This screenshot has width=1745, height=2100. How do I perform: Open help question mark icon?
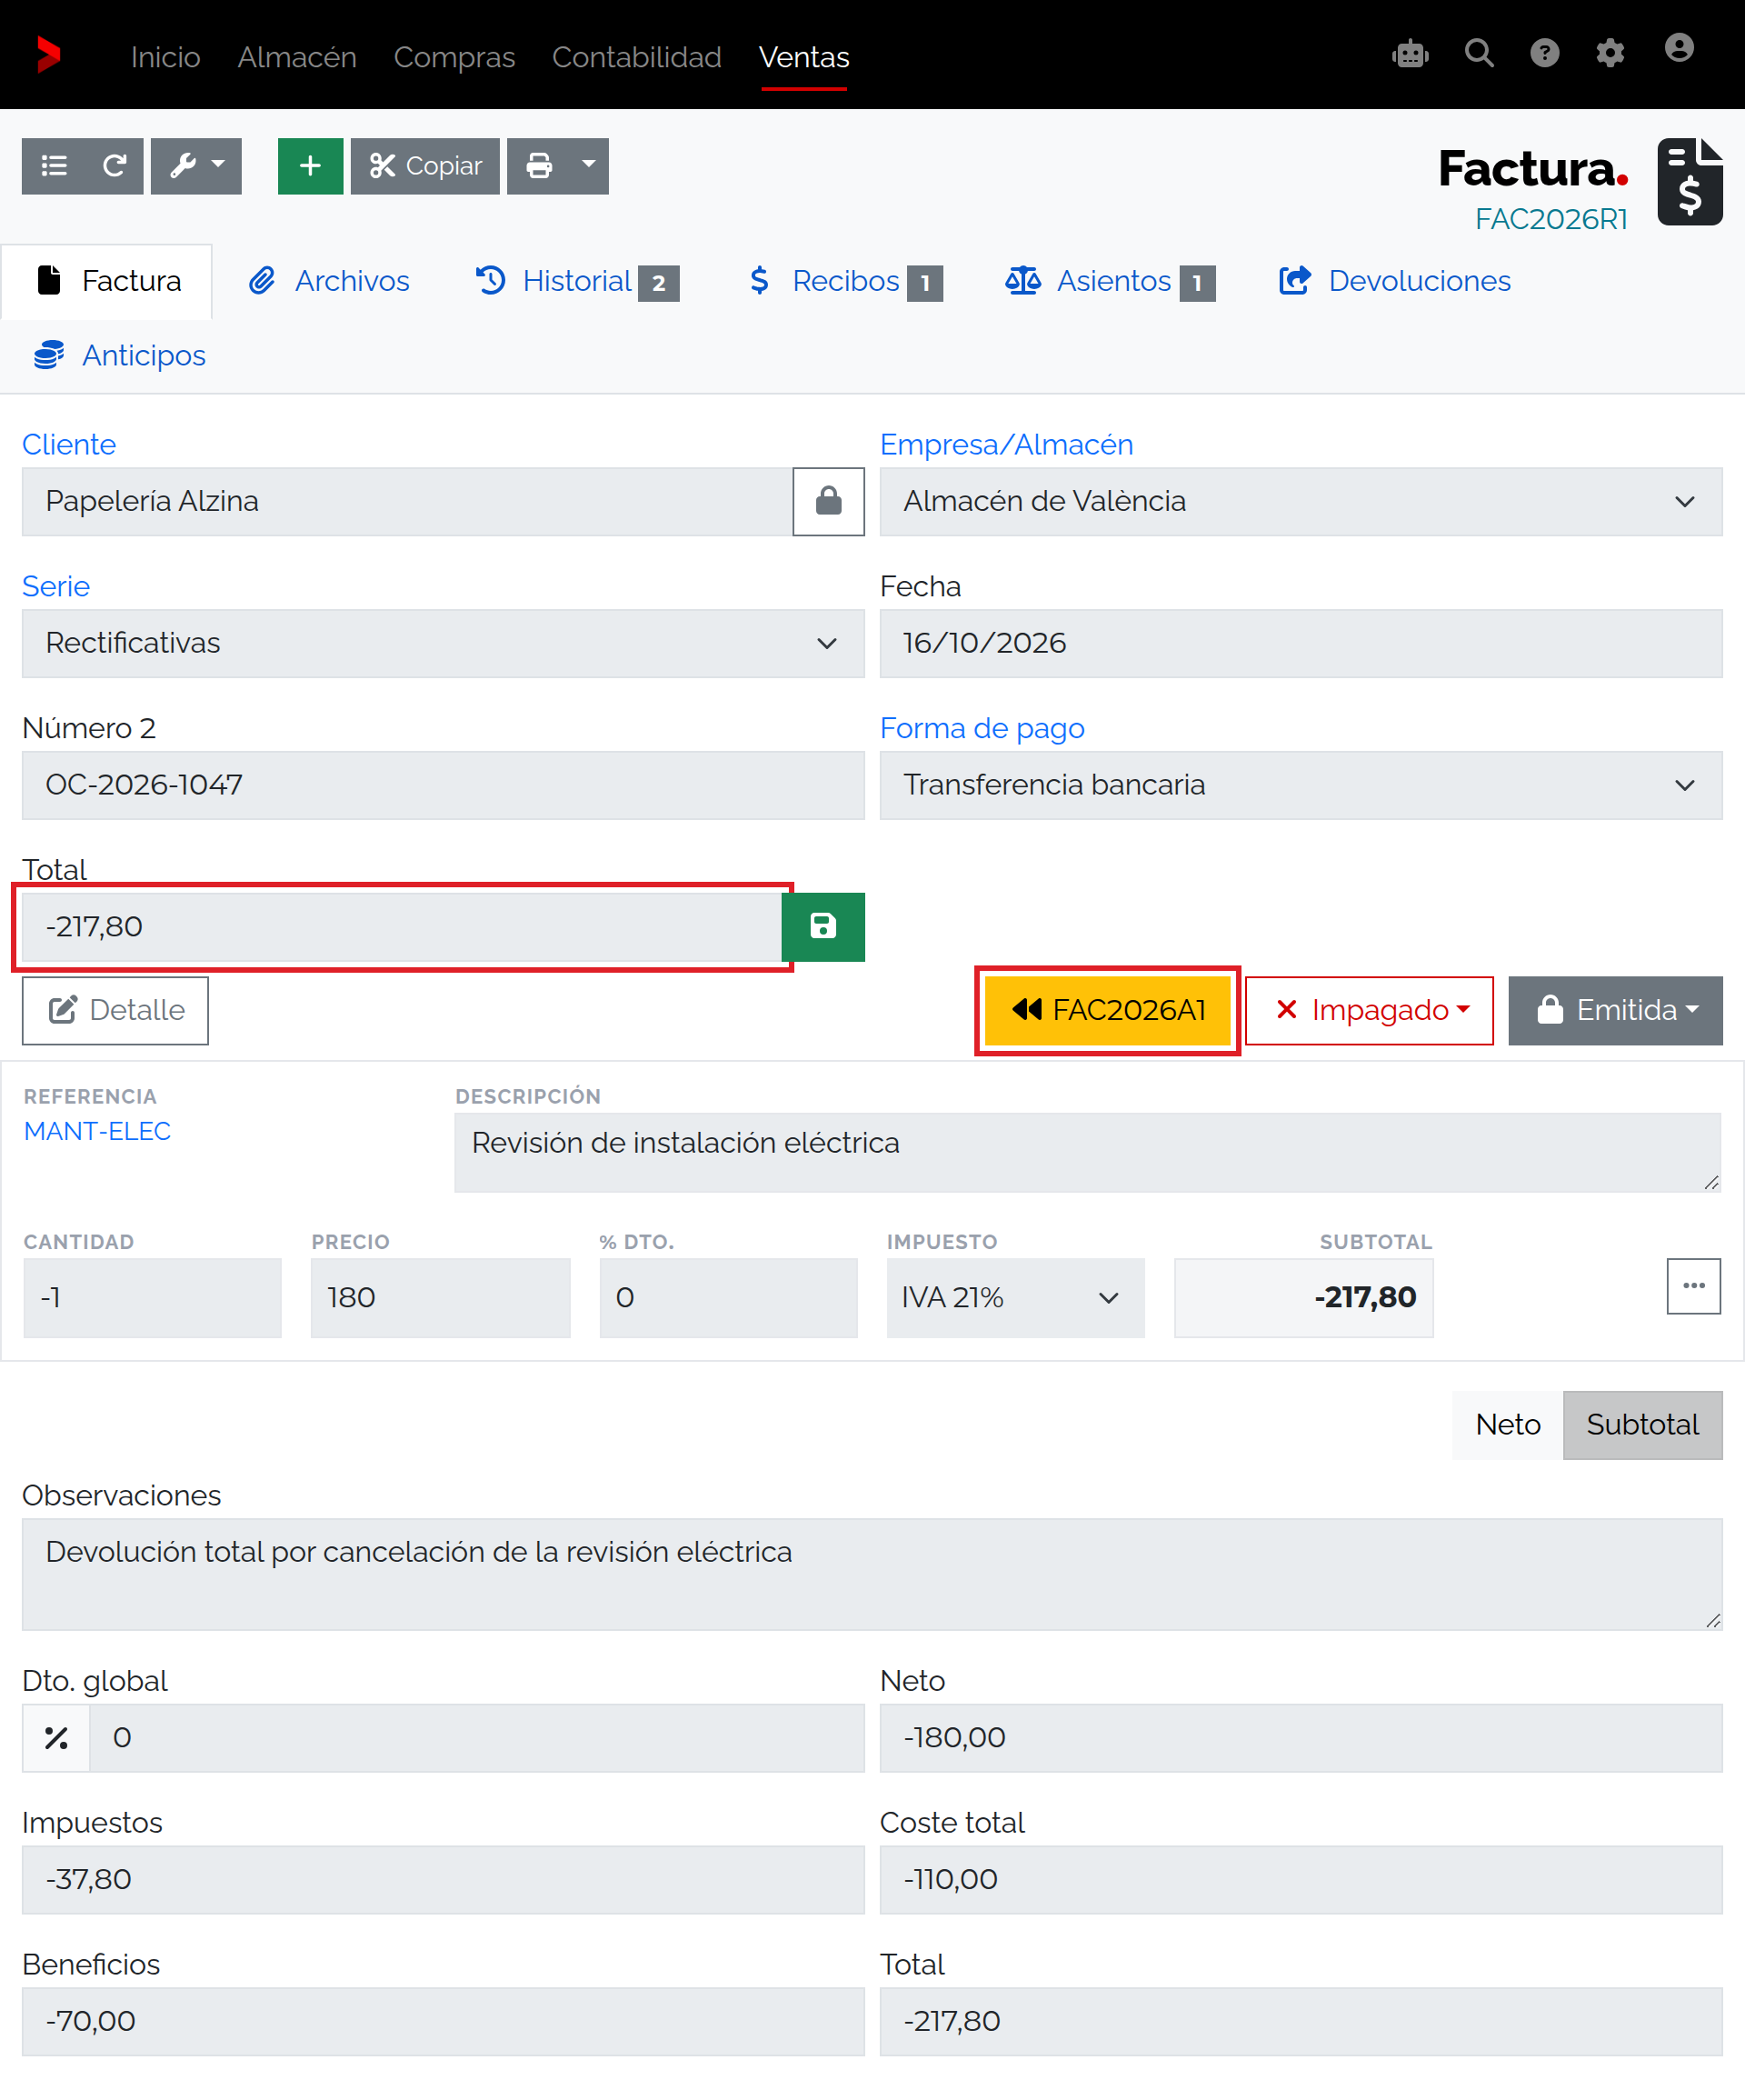point(1545,53)
